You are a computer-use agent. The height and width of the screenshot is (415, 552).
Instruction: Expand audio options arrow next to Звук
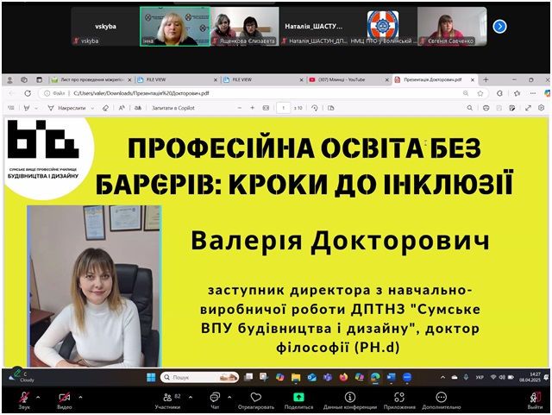(38, 397)
